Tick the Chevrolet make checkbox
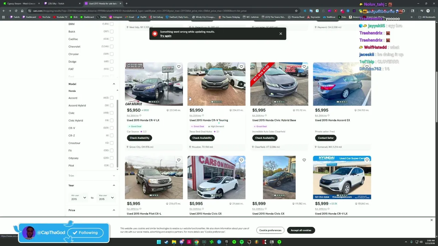438x246 pixels. [x=112, y=46]
